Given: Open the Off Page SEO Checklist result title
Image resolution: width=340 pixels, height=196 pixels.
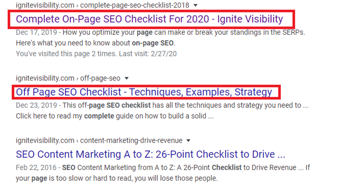Looking at the screenshot, I should [x=144, y=92].
